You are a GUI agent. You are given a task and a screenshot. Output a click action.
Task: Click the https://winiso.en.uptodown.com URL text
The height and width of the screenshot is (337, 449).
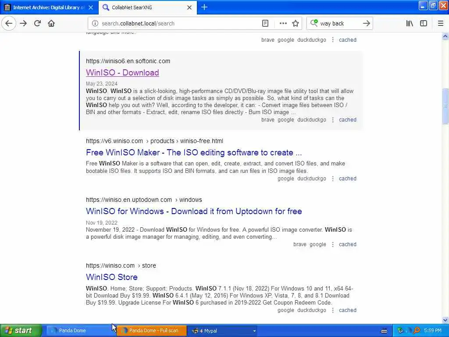pyautogui.click(x=144, y=200)
